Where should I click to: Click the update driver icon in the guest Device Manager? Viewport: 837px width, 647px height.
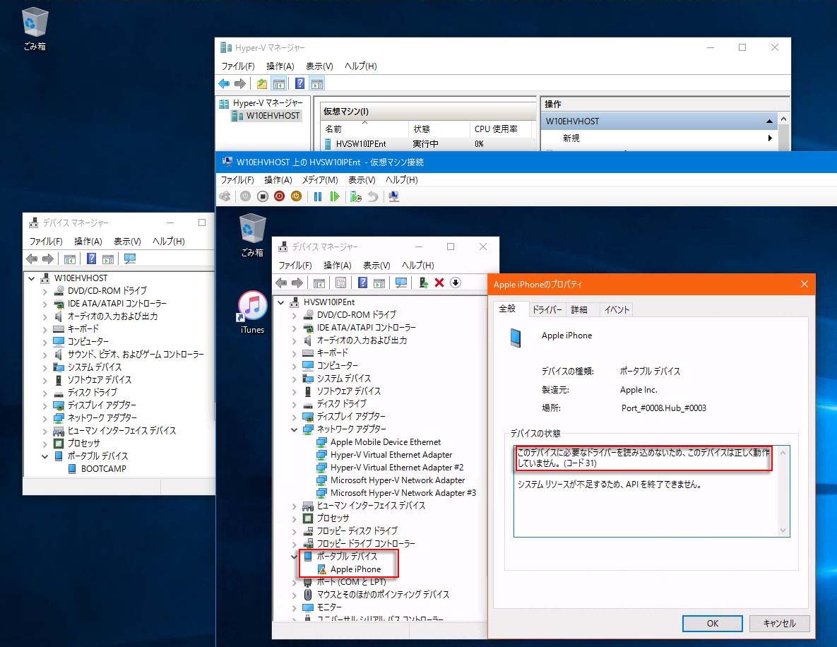coord(423,283)
